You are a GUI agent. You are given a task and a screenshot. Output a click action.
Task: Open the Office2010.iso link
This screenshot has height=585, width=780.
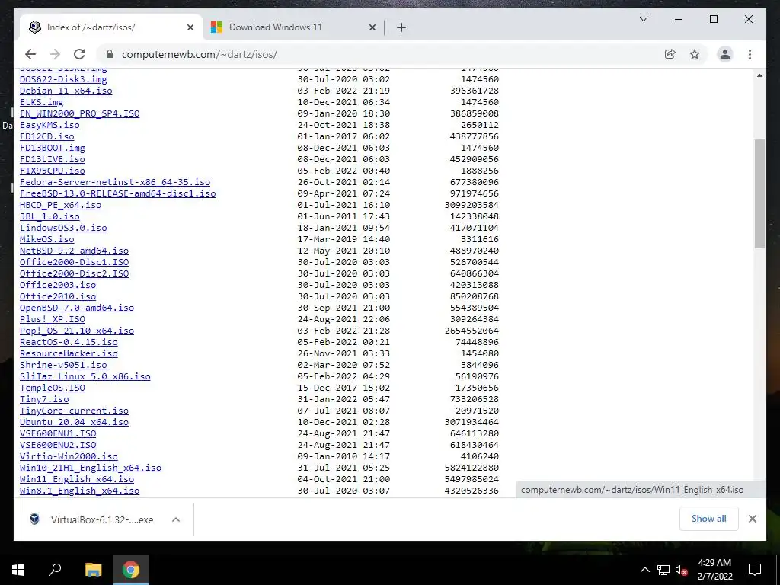[58, 296]
